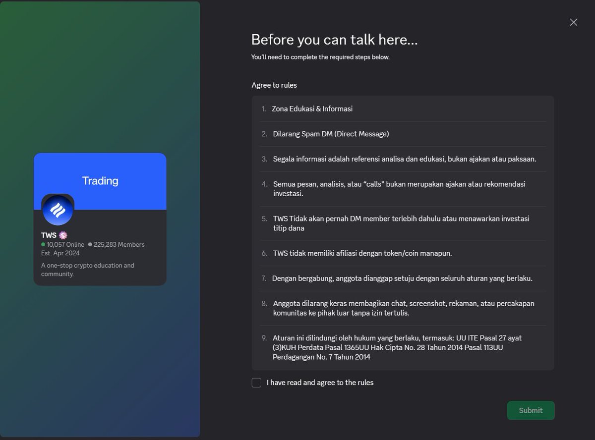The image size is (595, 440).
Task: Click rule 6 'TWS tidak memiliki afiliasi'
Action: pos(362,253)
